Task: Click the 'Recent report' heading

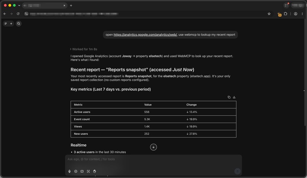Action: 132,70
